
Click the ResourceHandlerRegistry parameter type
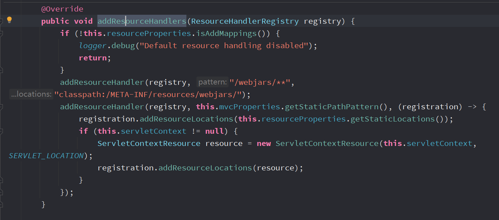coord(245,21)
